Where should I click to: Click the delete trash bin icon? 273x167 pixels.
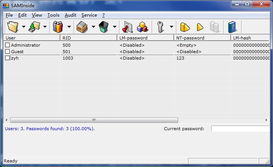104,27
